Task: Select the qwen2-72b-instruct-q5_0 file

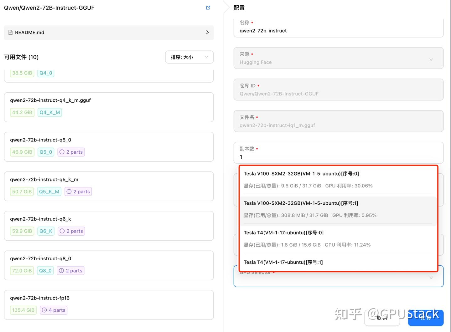Action: coord(109,147)
